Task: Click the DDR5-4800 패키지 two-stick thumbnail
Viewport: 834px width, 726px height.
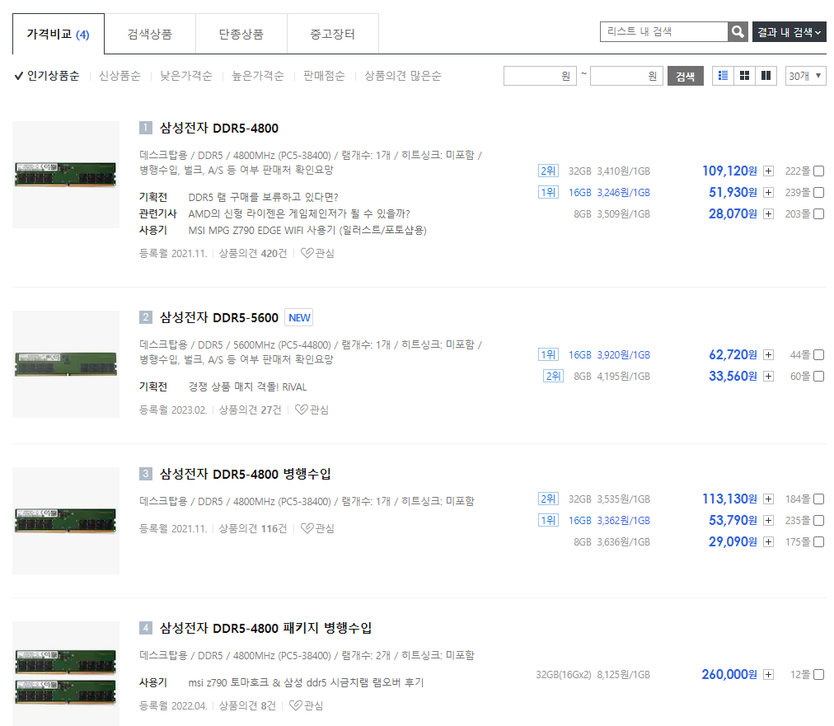Action: 66,673
